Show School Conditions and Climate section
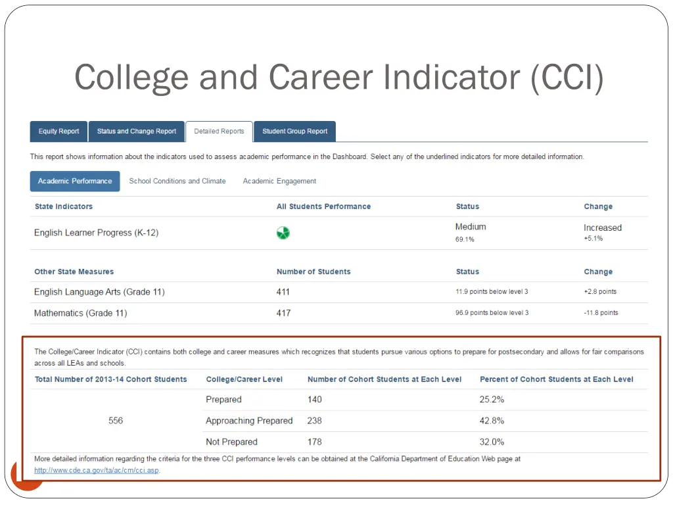 point(177,181)
